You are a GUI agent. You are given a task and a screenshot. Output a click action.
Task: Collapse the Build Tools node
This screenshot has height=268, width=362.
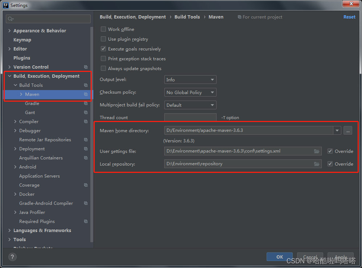[15, 85]
